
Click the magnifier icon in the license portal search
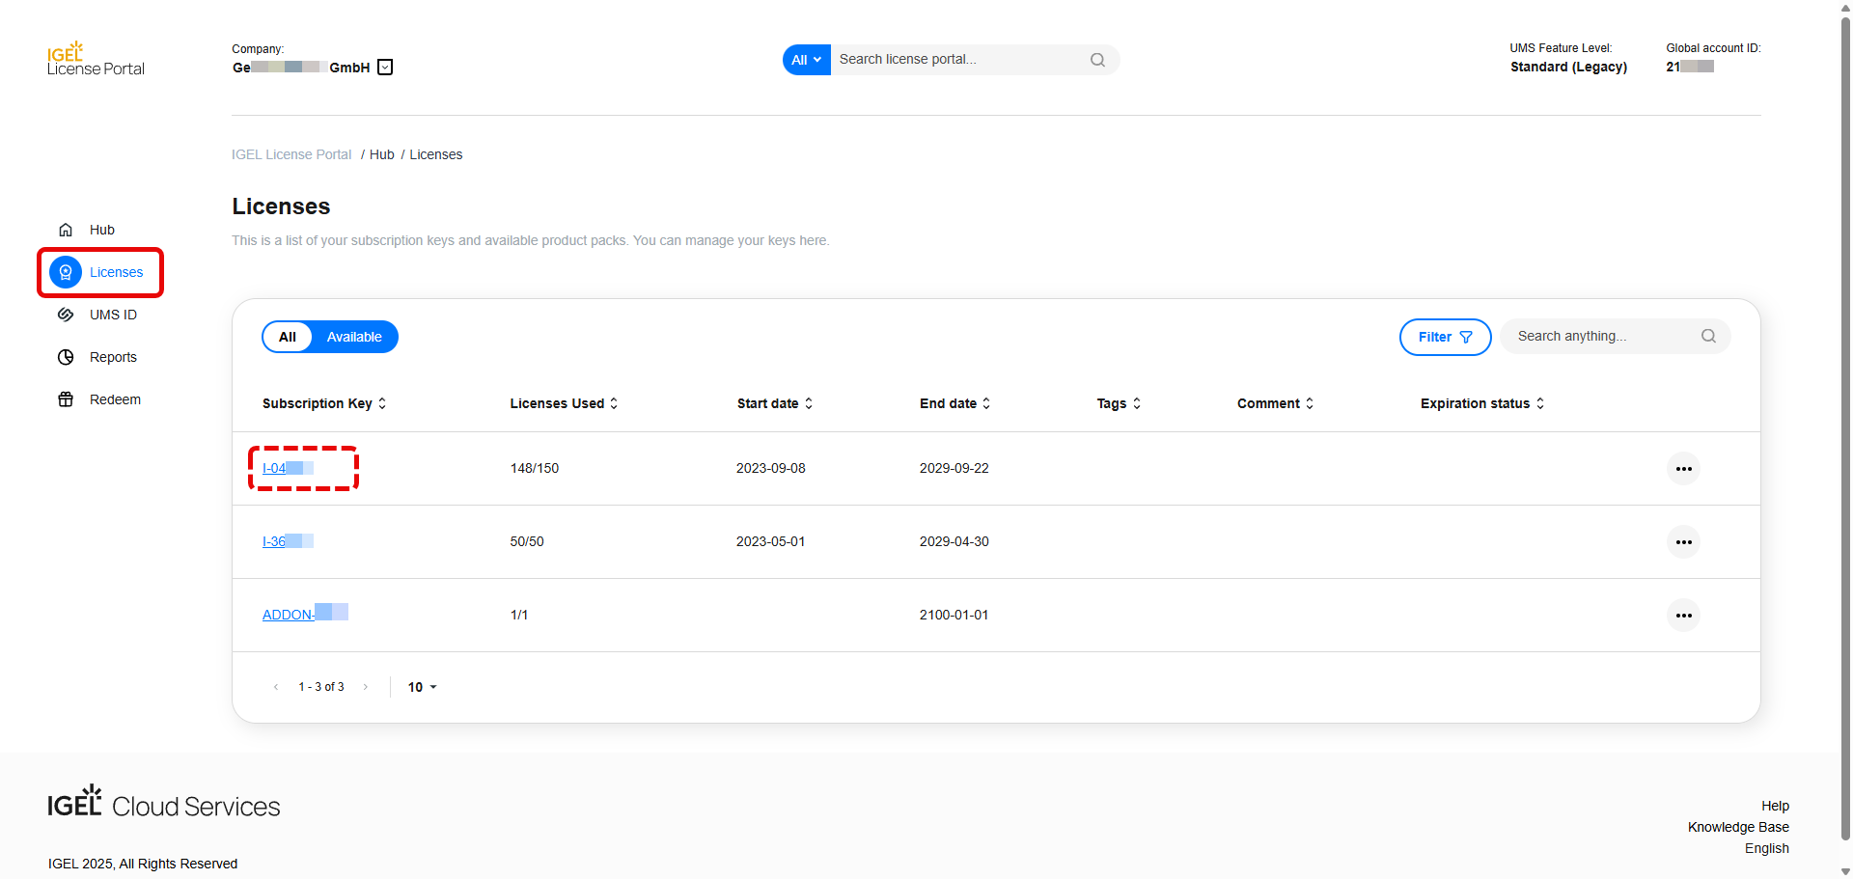[x=1097, y=59]
